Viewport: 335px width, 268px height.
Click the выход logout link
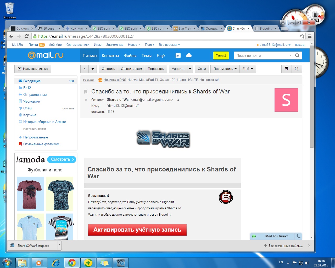click(x=300, y=45)
